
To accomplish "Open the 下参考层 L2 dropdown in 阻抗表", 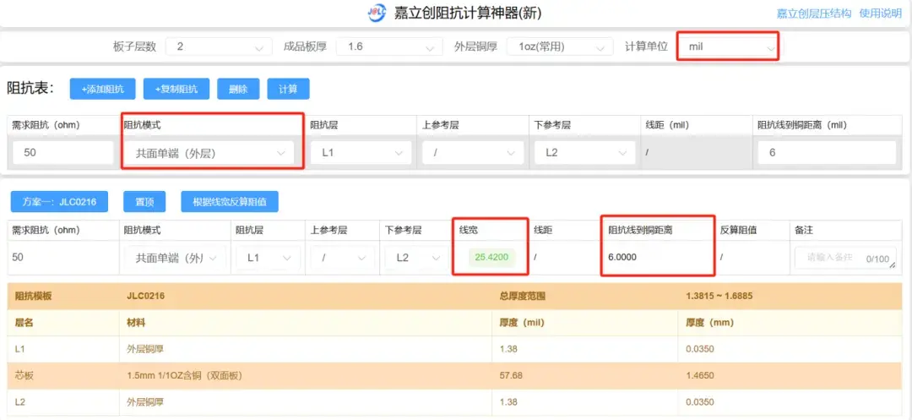I will coord(585,153).
